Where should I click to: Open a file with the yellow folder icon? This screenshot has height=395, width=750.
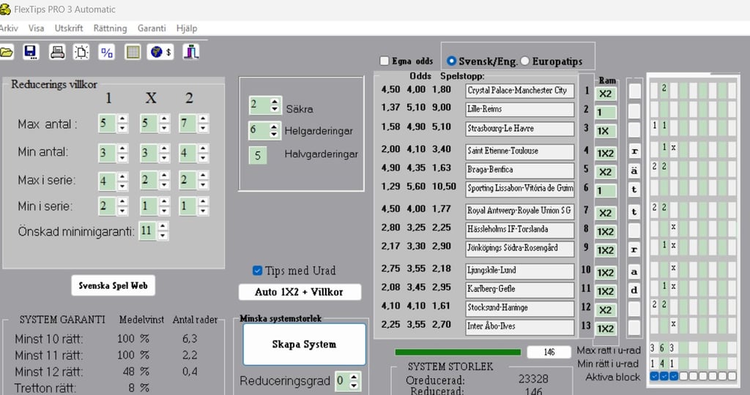coord(6,52)
